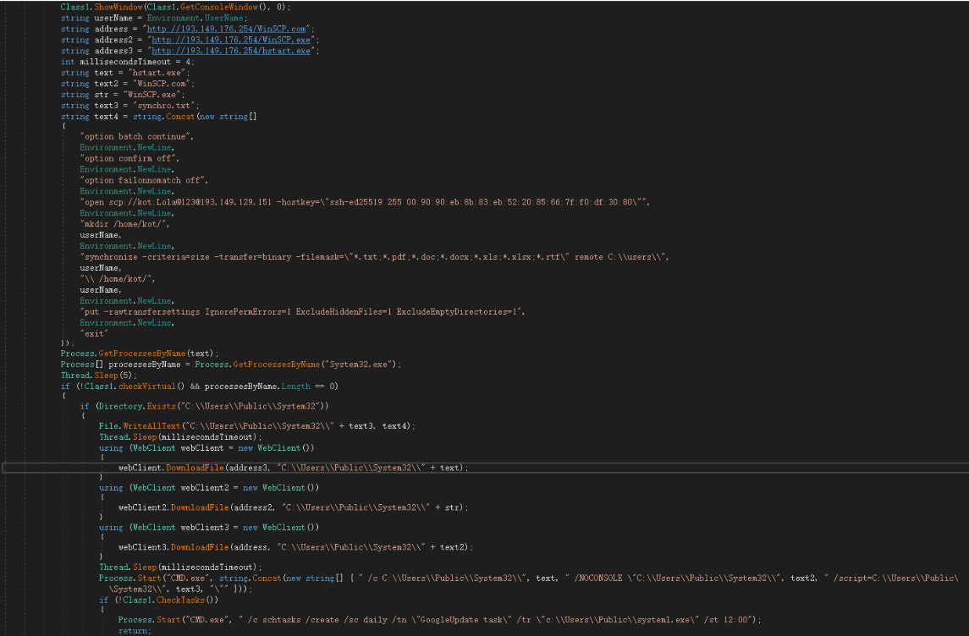This screenshot has width=969, height=636.
Task: Click the schtasks "GoogleUpdate task" Process.Start line
Action: (439, 620)
